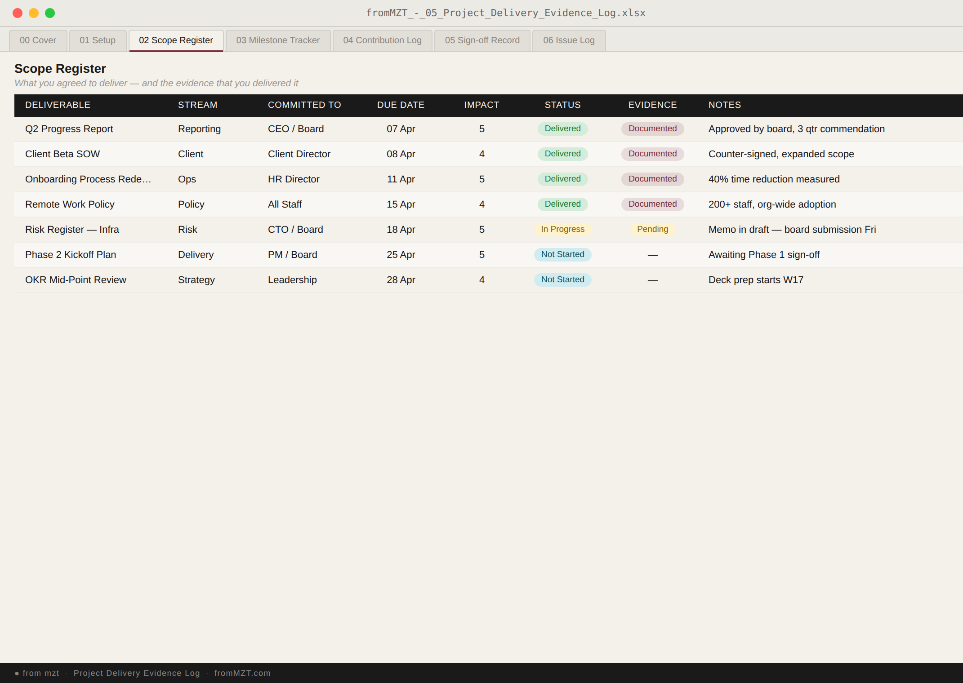Click the STATUS column header
This screenshot has width=963, height=683.
pos(562,105)
